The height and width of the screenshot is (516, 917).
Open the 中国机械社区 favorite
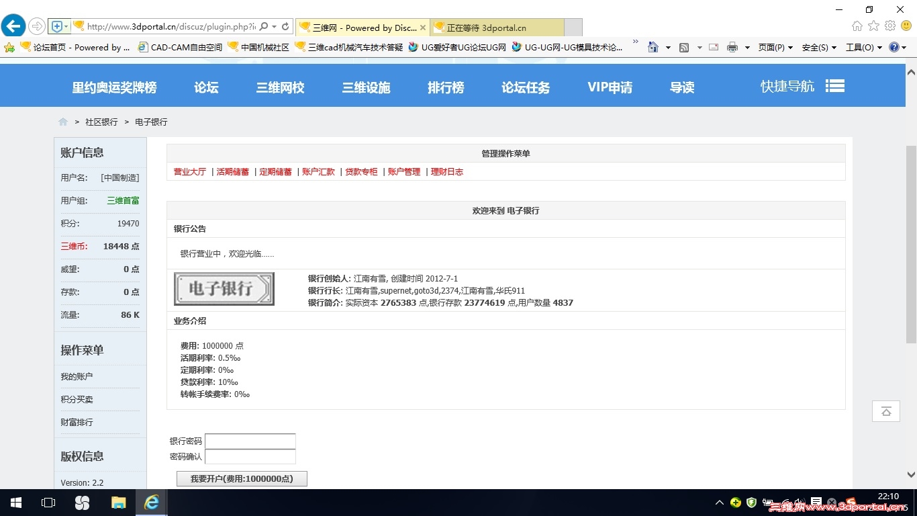(x=259, y=48)
